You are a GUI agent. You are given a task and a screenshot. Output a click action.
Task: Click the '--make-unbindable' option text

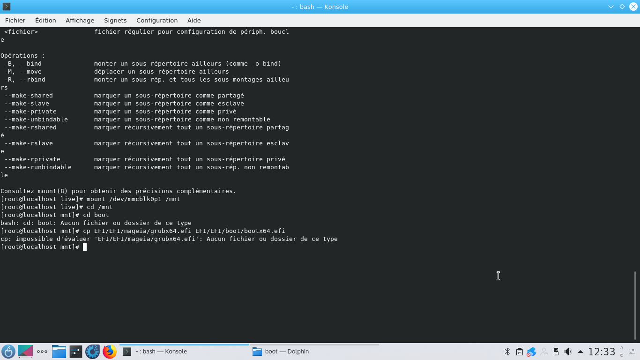[36, 120]
